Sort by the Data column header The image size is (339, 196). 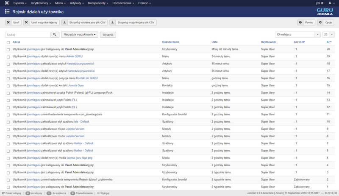coord(214,42)
